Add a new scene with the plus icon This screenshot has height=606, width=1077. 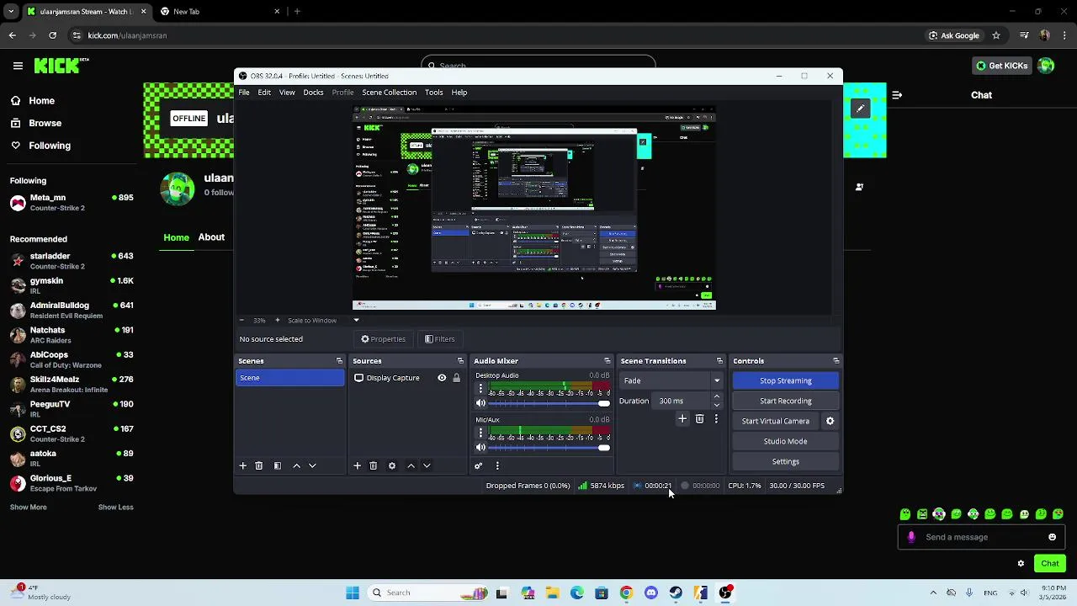pos(243,465)
